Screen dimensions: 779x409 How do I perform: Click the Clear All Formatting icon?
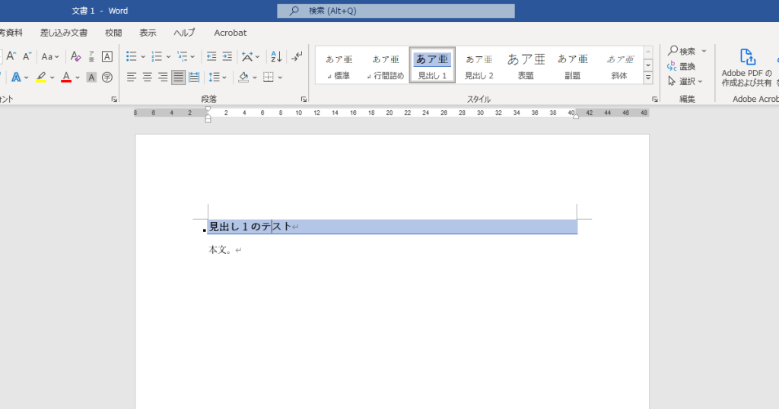75,56
